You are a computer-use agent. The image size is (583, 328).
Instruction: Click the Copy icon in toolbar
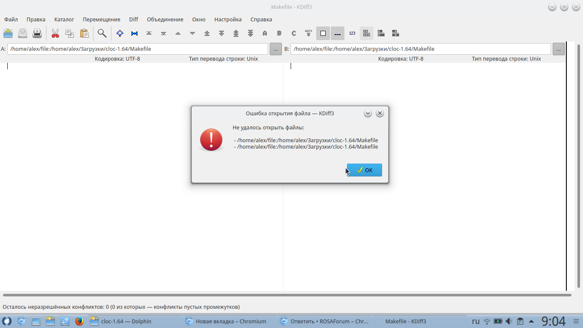coord(70,33)
